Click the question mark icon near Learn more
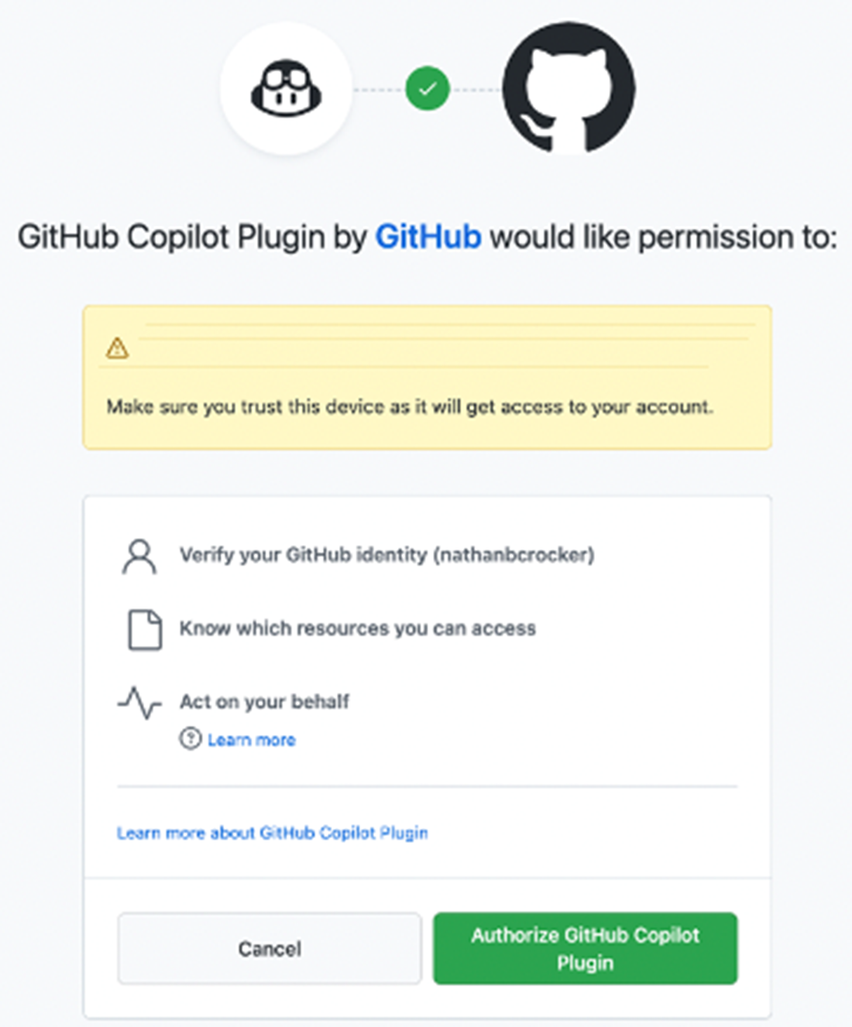Viewport: 852px width, 1027px height. [190, 739]
